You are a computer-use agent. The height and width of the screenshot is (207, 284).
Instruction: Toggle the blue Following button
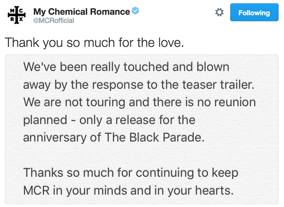pyautogui.click(x=254, y=13)
